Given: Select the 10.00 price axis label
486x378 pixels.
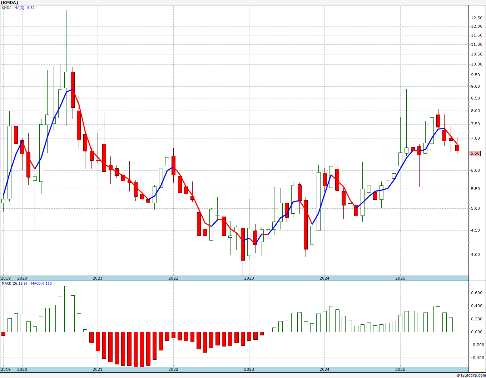Looking at the screenshot, I should point(477,64).
